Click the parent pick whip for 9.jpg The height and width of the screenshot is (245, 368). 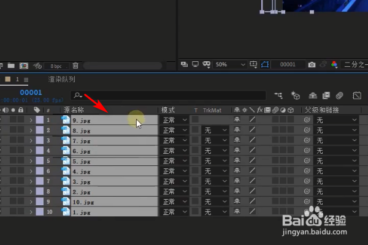click(x=307, y=120)
